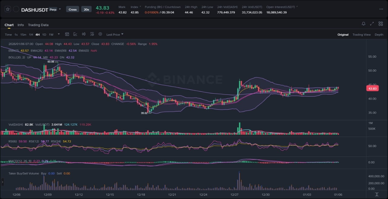Open the calendar date-jump icon
The image size is (388, 199).
click(x=67, y=34)
